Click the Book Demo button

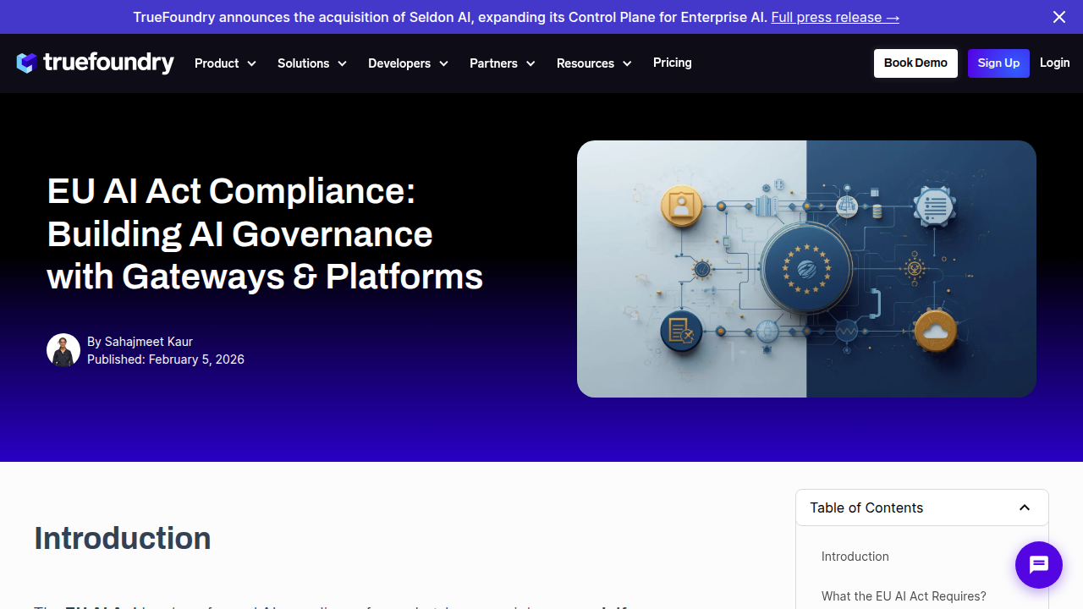[915, 63]
